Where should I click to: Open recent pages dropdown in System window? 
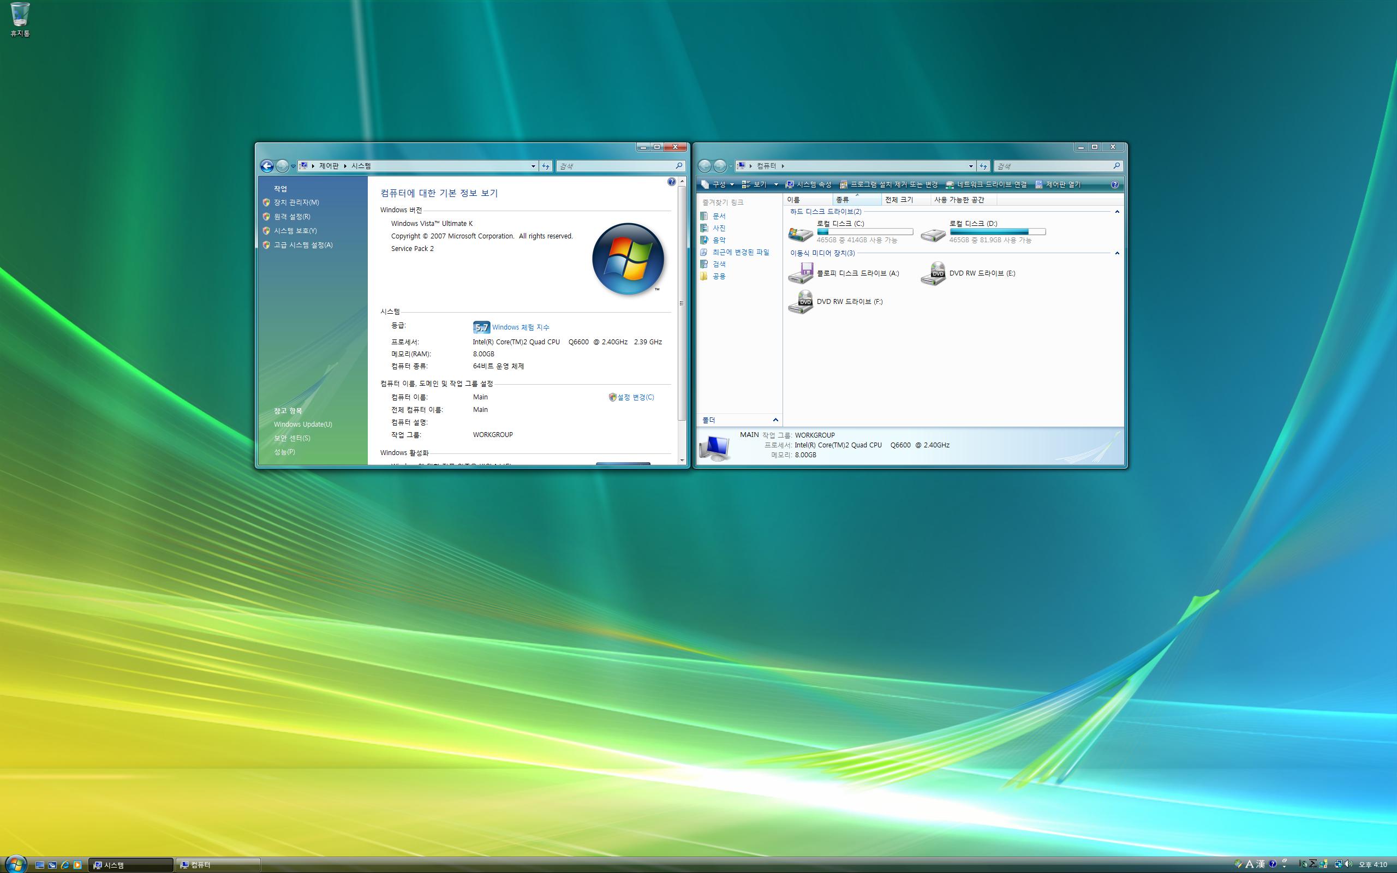click(293, 166)
